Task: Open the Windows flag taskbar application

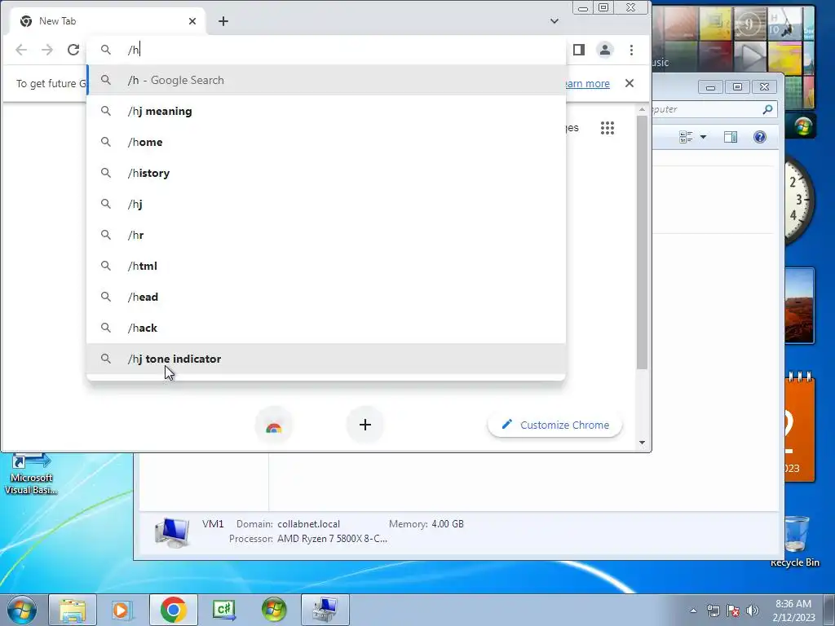Action: (x=274, y=610)
